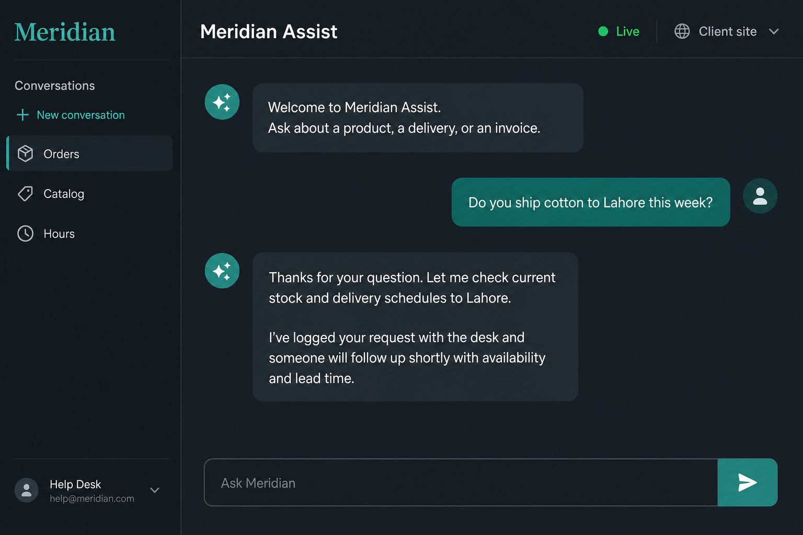Click the plus icon for new conversation
Image resolution: width=803 pixels, height=535 pixels.
[x=22, y=115]
